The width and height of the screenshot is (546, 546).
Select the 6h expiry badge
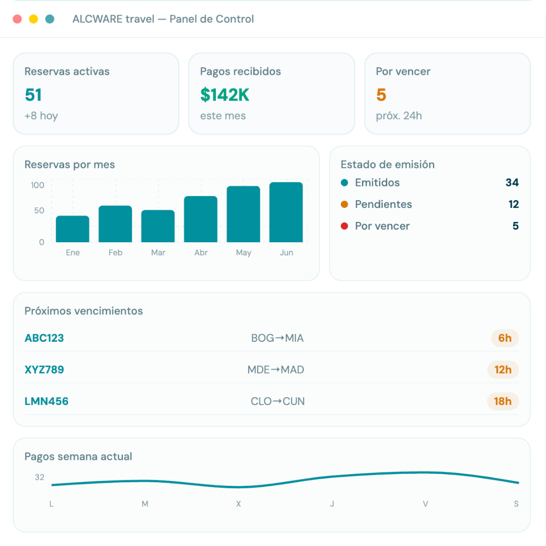[x=505, y=338]
